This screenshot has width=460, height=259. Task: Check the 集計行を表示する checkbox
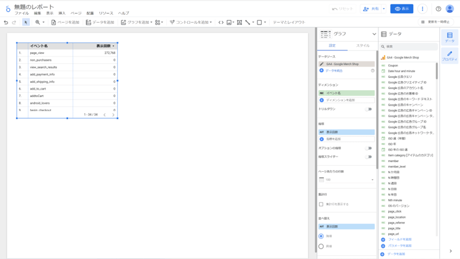(x=321, y=204)
